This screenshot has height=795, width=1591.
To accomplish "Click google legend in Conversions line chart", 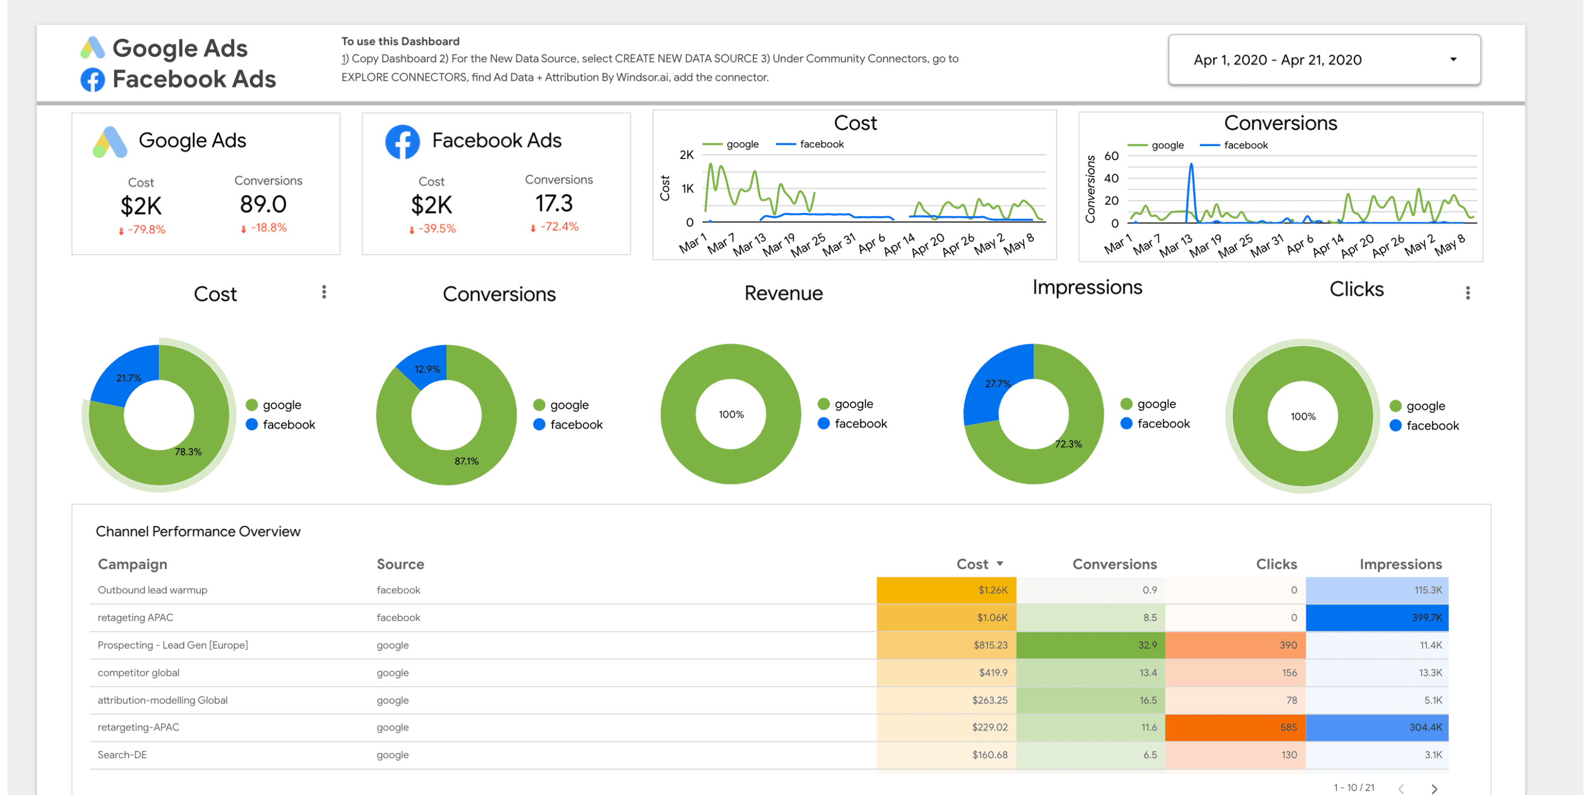I will coord(1156,145).
